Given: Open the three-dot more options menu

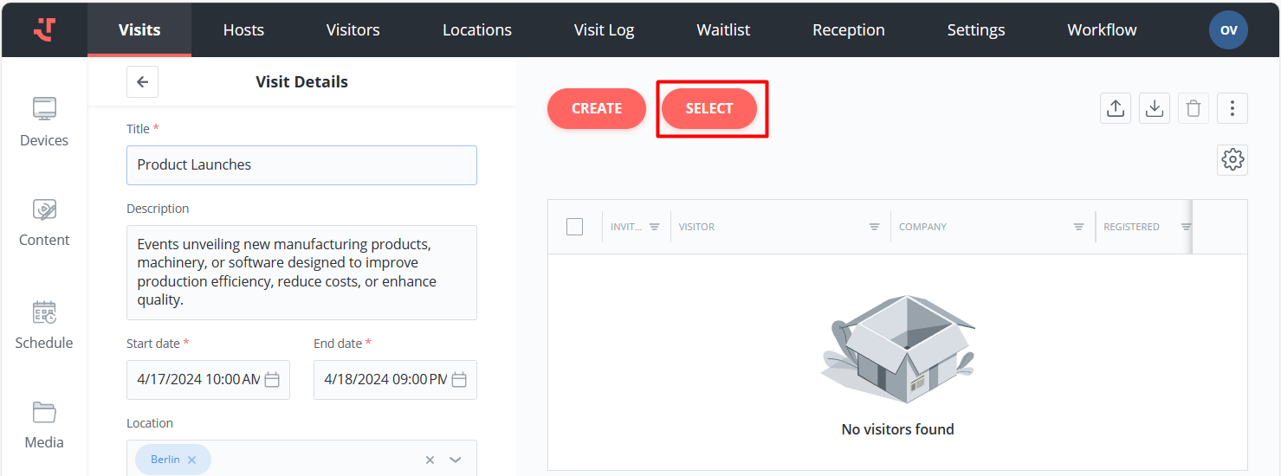Looking at the screenshot, I should (x=1232, y=108).
